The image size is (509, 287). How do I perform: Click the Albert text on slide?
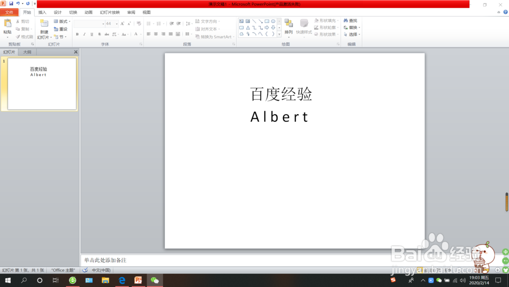coord(279,117)
